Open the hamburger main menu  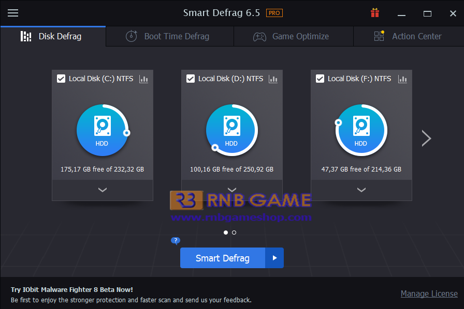tap(13, 13)
